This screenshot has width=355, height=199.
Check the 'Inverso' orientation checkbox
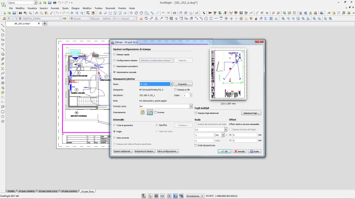156,112
